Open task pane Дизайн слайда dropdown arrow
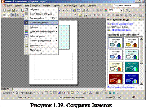 140,19
